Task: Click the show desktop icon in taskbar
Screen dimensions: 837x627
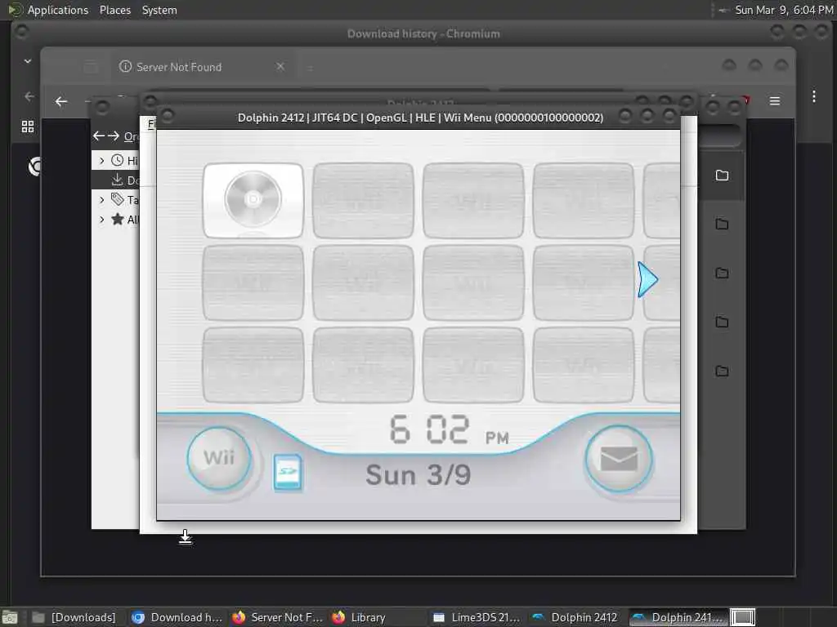Action: [9, 617]
